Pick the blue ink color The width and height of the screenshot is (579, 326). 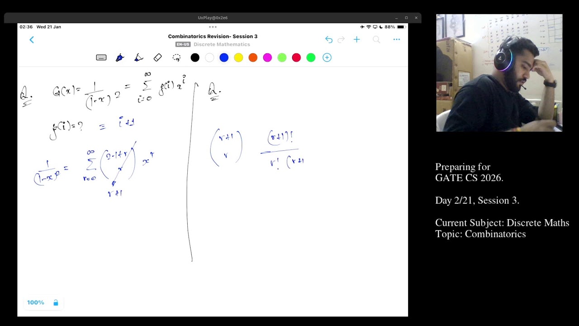click(224, 58)
